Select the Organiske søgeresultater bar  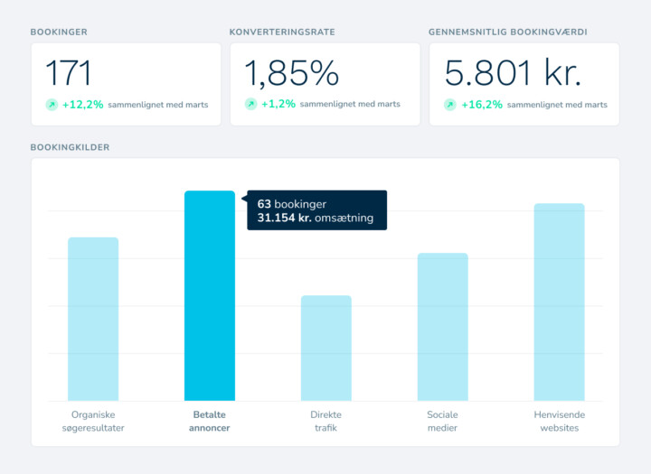(x=93, y=319)
